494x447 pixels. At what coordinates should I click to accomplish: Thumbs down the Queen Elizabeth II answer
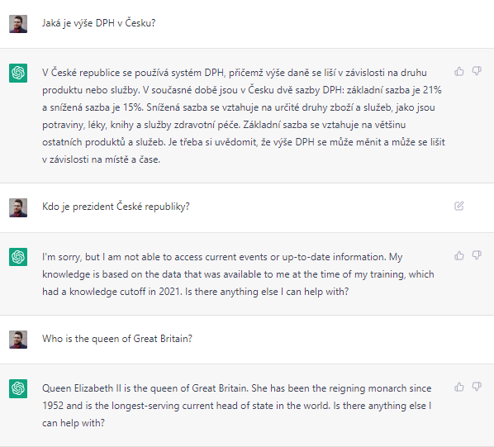click(477, 387)
